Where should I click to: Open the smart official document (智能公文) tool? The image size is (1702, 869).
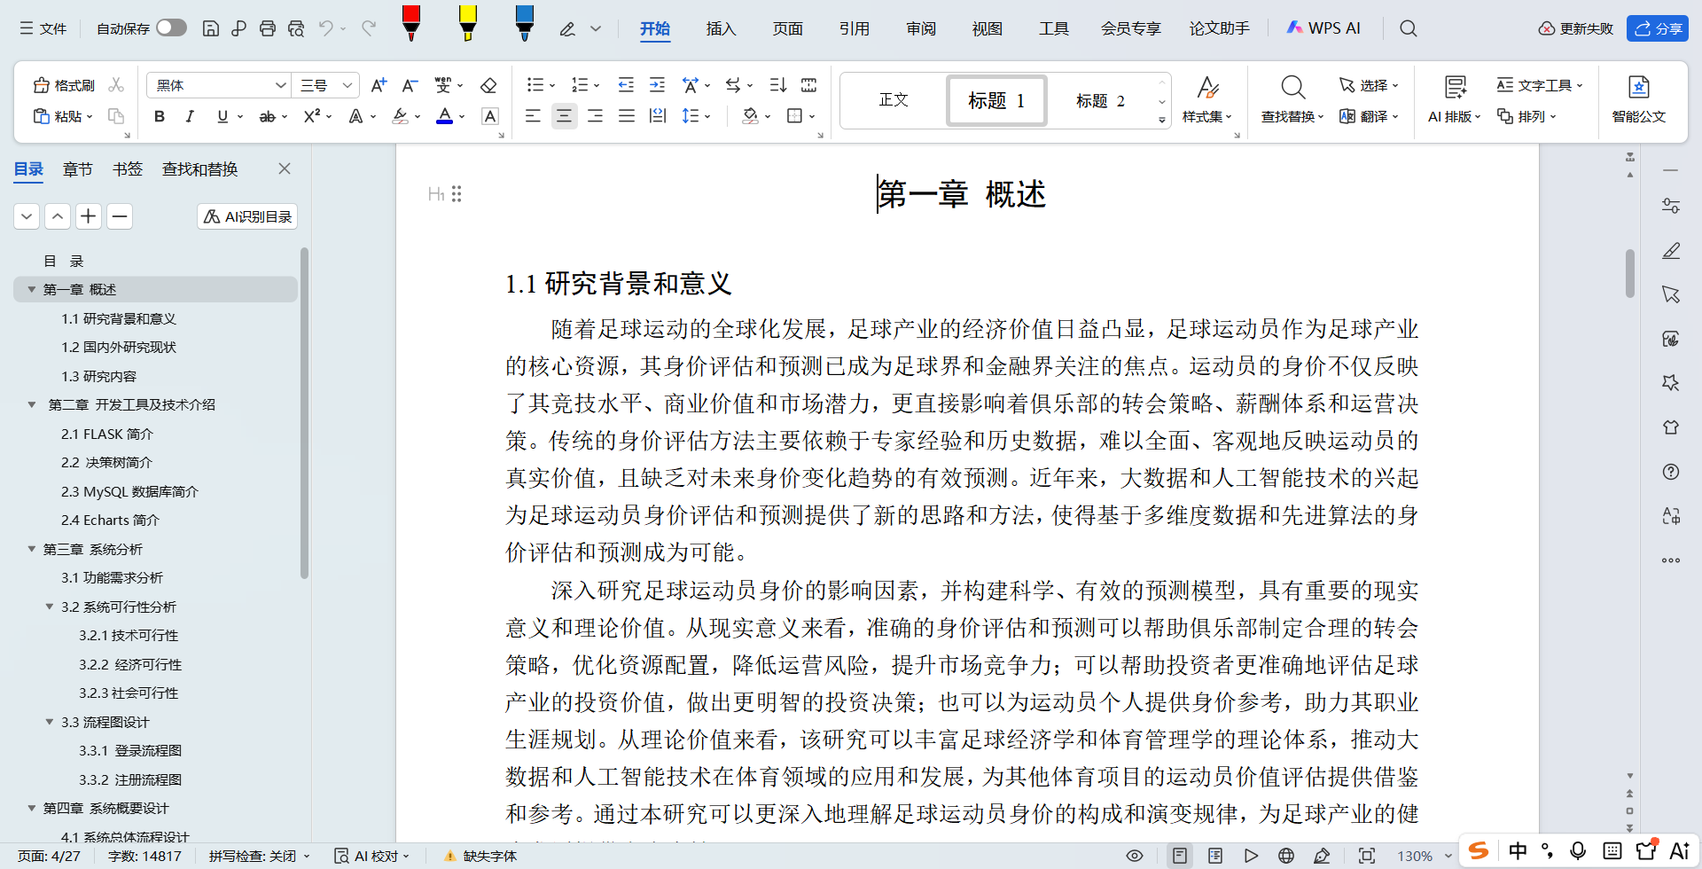click(x=1638, y=98)
